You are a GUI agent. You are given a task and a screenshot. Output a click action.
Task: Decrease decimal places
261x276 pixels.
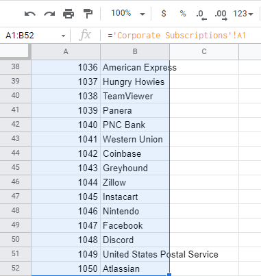coord(201,14)
